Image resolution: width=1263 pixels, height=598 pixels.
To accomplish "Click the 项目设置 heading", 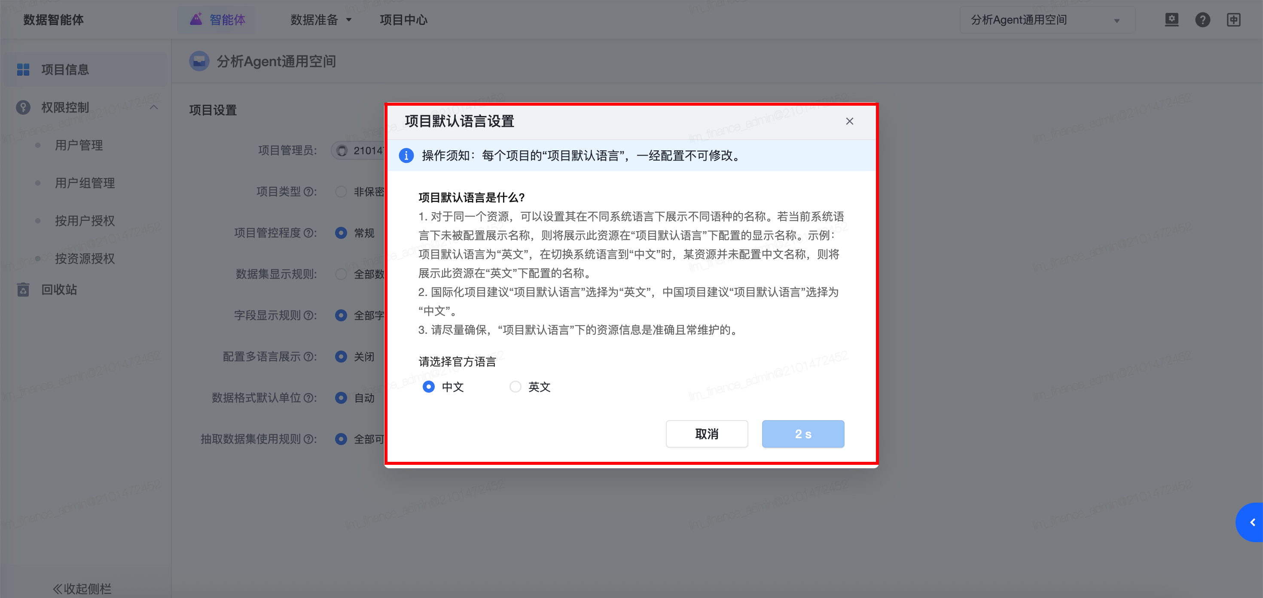I will [213, 110].
